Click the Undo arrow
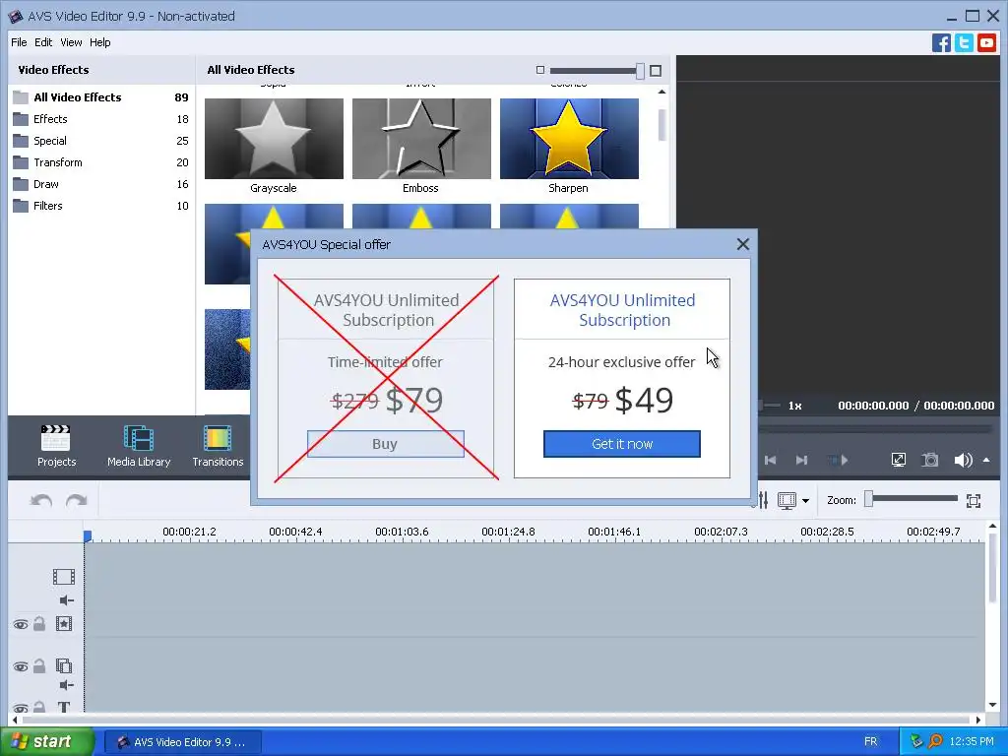This screenshot has height=756, width=1008. (41, 500)
